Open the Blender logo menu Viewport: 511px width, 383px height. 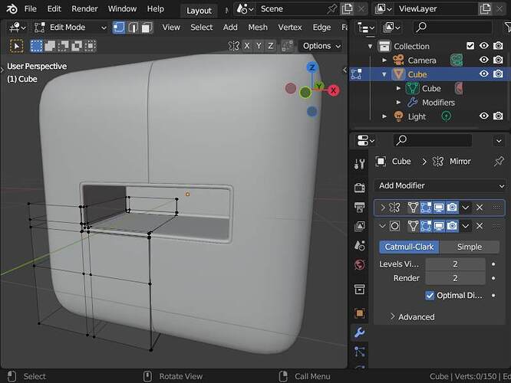tap(12, 8)
